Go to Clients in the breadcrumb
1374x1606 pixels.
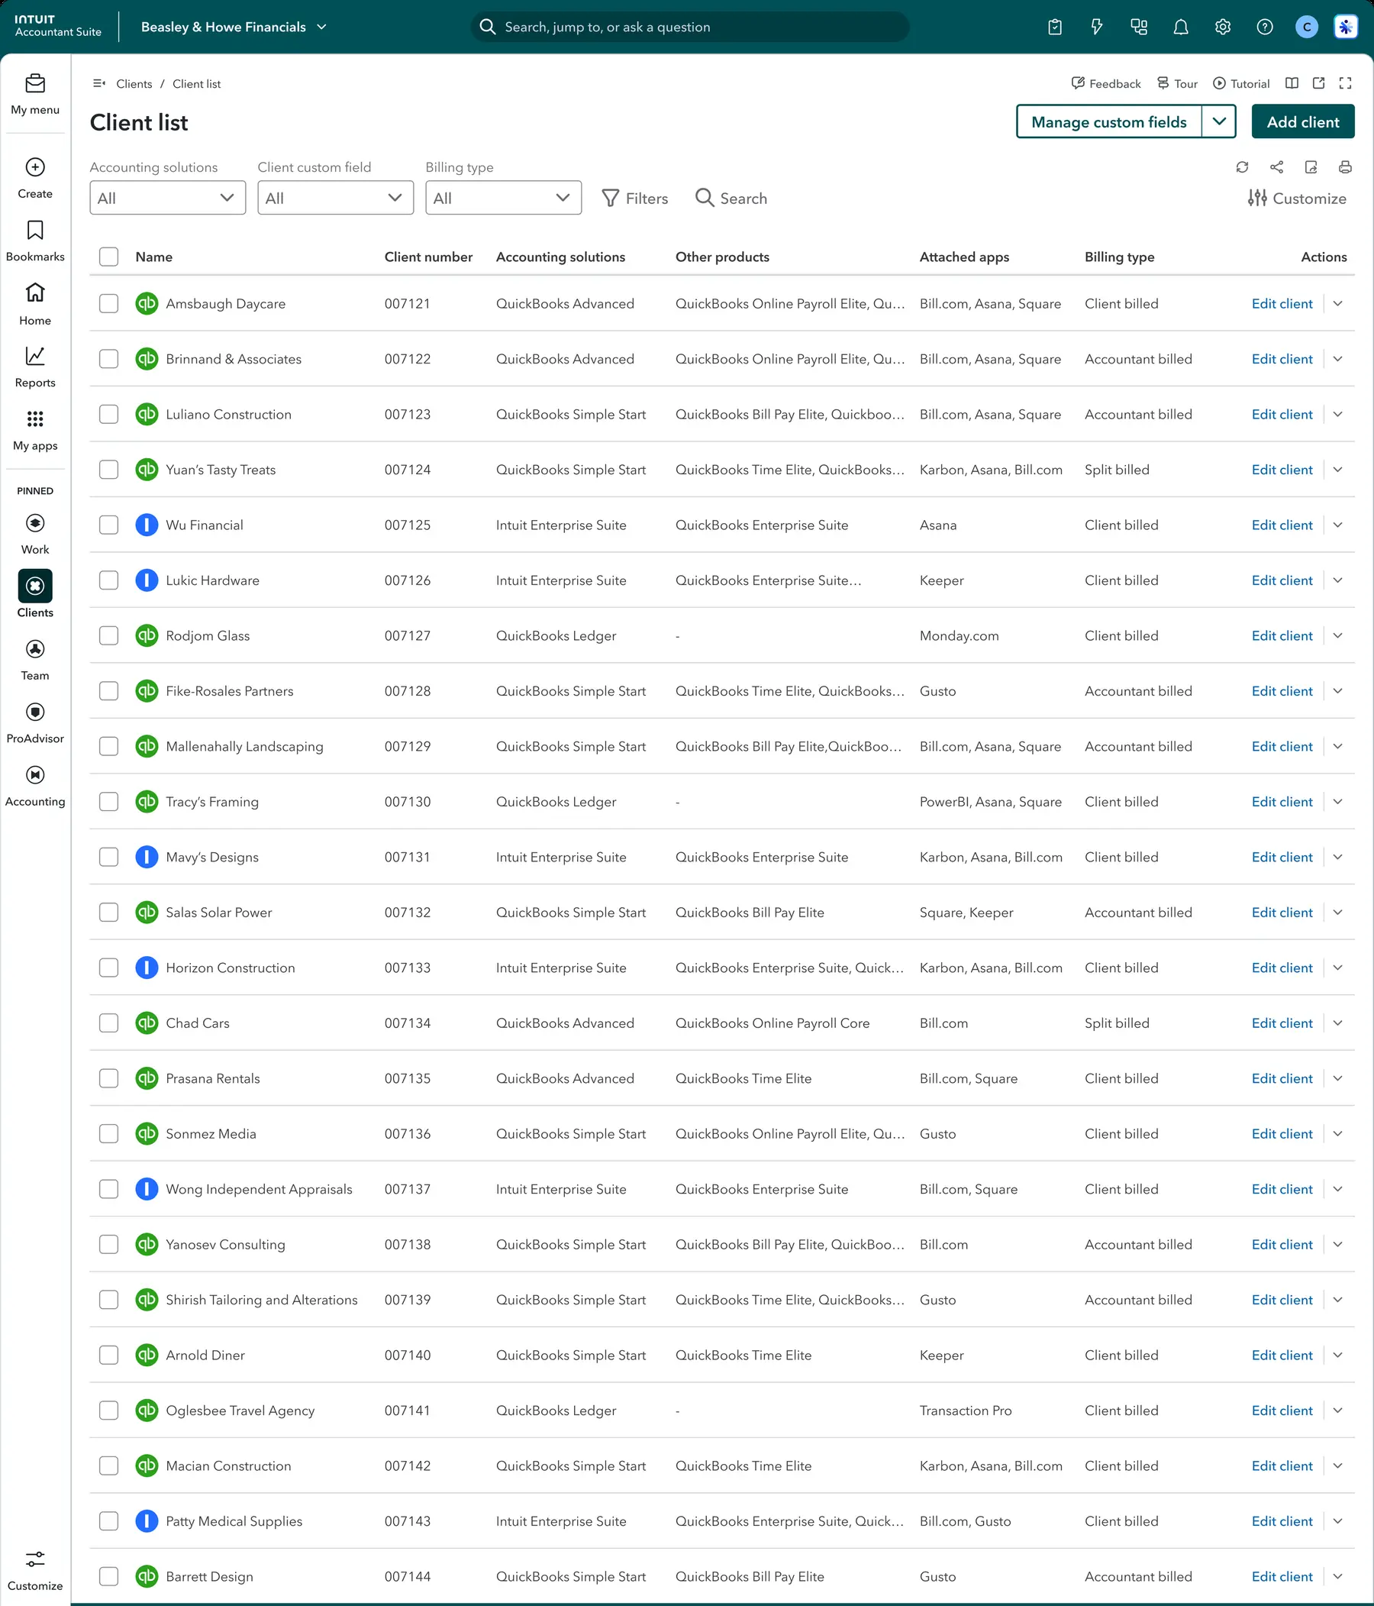(134, 84)
